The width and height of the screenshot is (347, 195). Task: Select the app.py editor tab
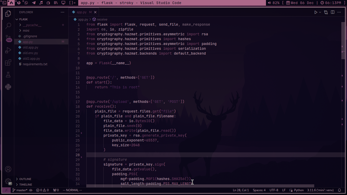pyautogui.click(x=81, y=12)
